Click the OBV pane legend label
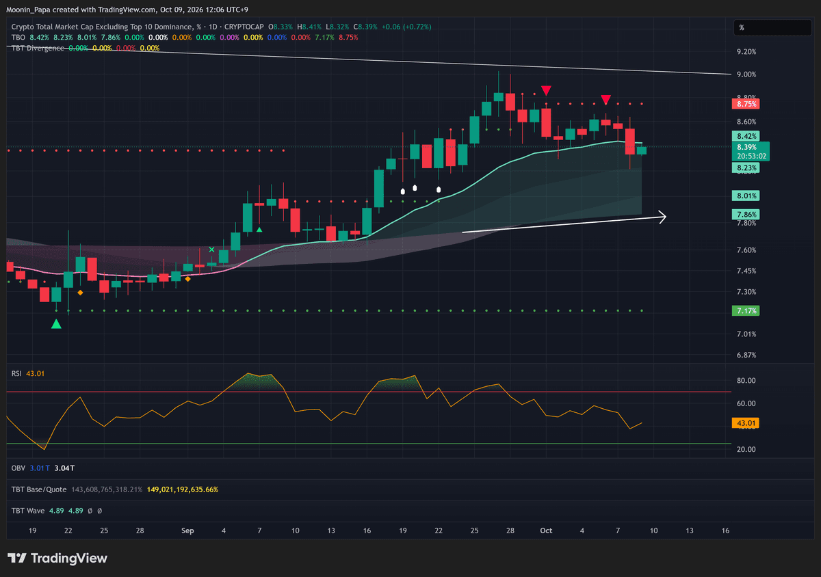821x577 pixels. click(x=18, y=468)
